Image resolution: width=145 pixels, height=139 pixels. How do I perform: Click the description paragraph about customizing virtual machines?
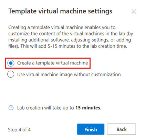(71, 37)
